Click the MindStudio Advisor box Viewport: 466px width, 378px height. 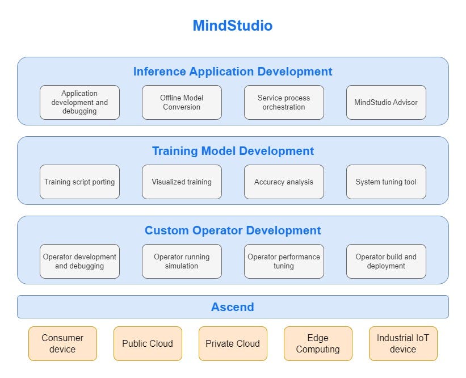click(386, 103)
